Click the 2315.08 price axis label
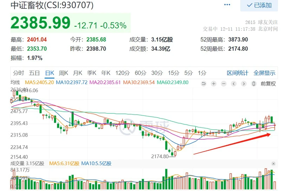The width and height of the screenshot is (281, 191). (19, 135)
